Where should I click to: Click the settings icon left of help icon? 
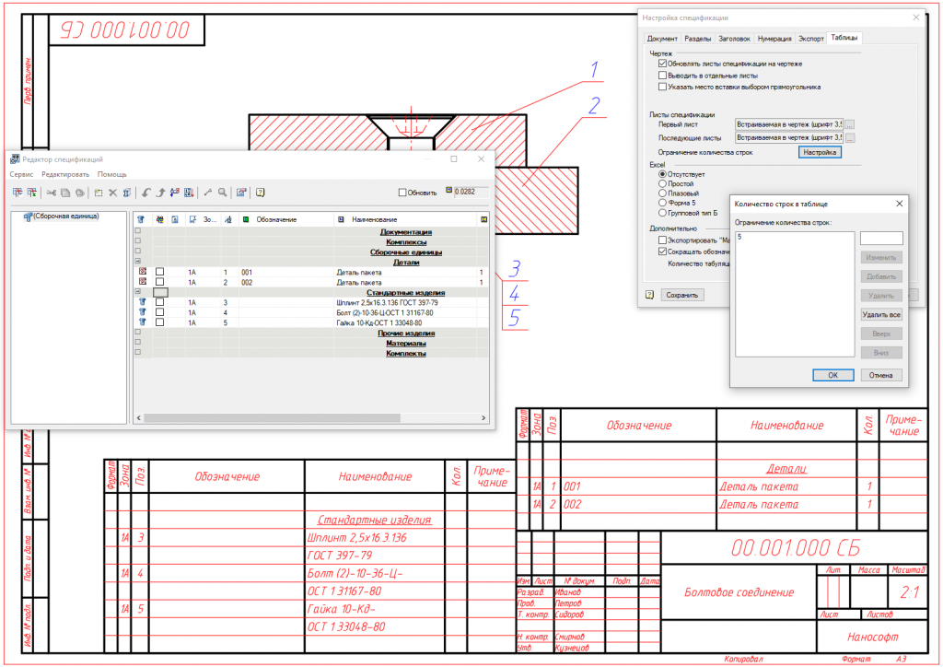[x=241, y=193]
